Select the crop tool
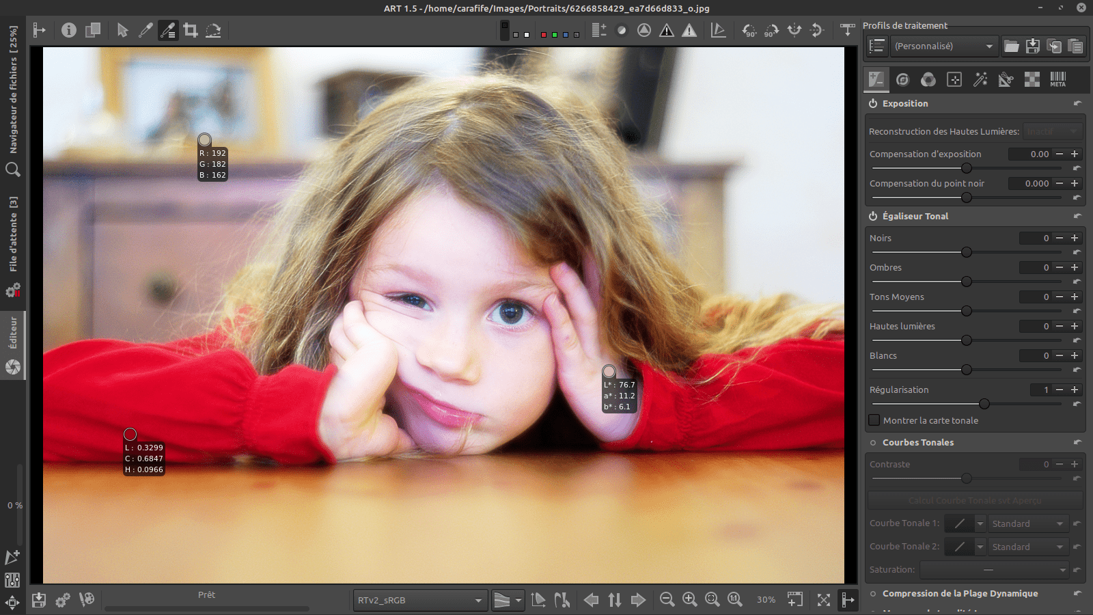 (x=191, y=30)
